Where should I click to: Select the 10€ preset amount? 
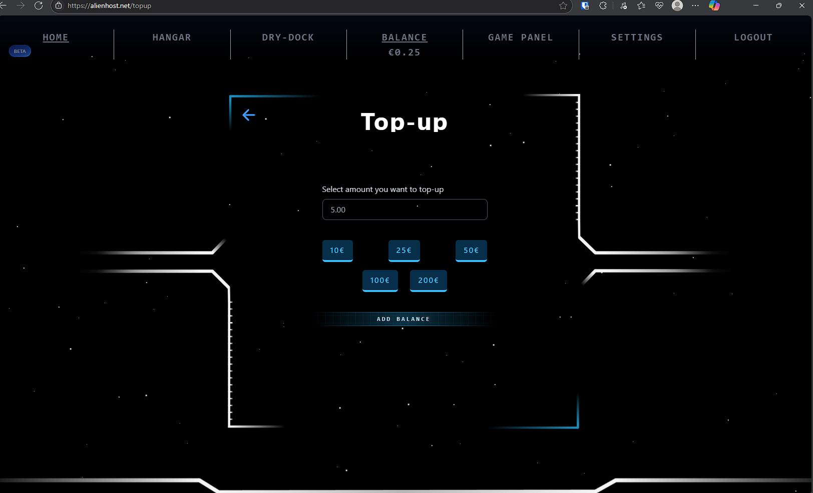[x=337, y=250]
